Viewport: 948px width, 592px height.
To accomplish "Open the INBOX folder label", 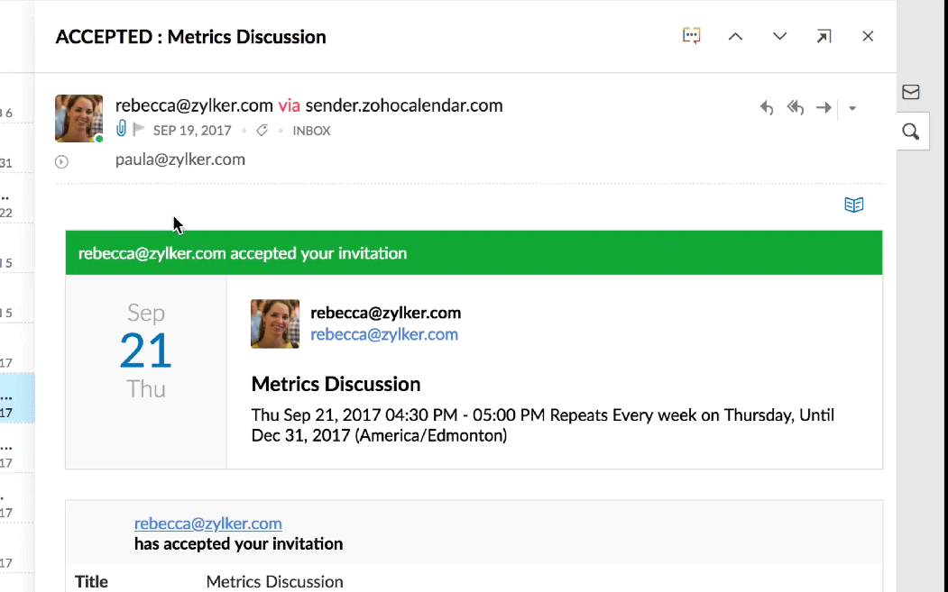I will (x=311, y=130).
